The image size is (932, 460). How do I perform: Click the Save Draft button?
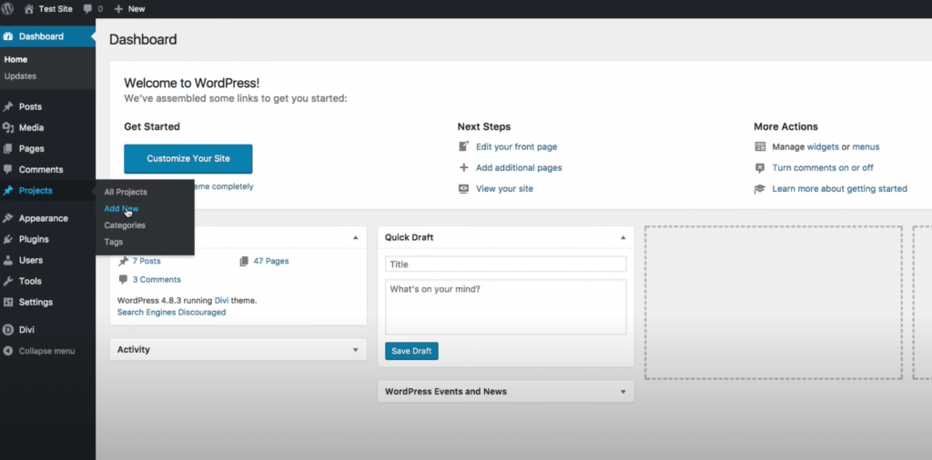coord(412,351)
